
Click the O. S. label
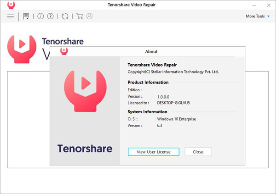(x=132, y=119)
